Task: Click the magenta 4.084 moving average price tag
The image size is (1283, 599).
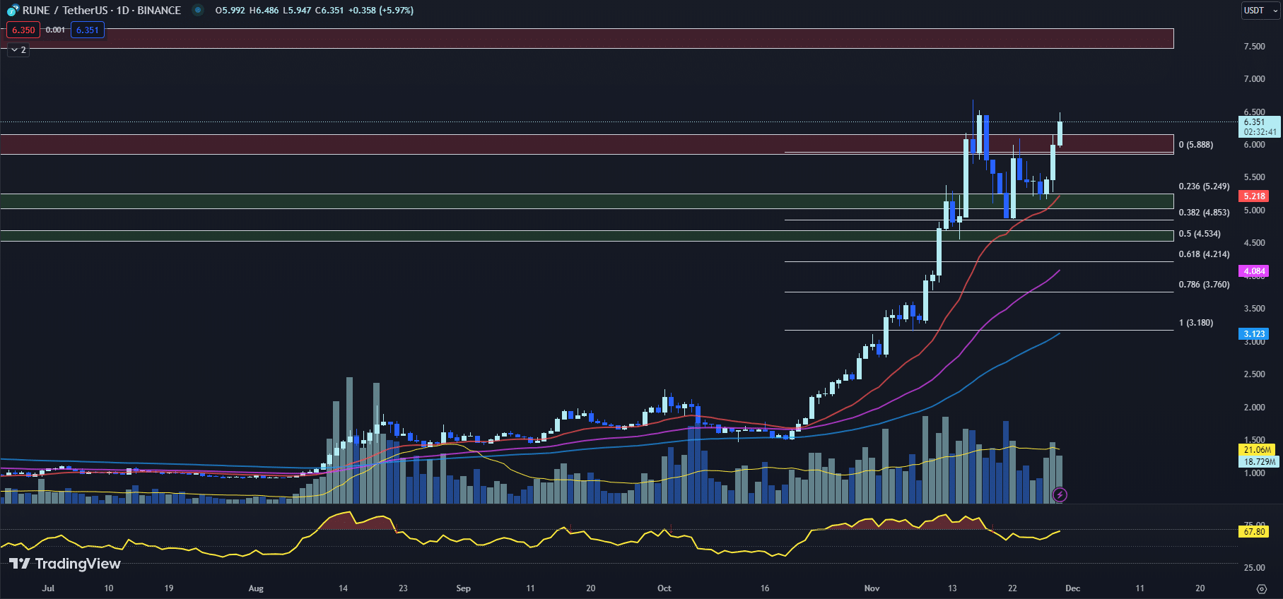Action: [x=1254, y=271]
